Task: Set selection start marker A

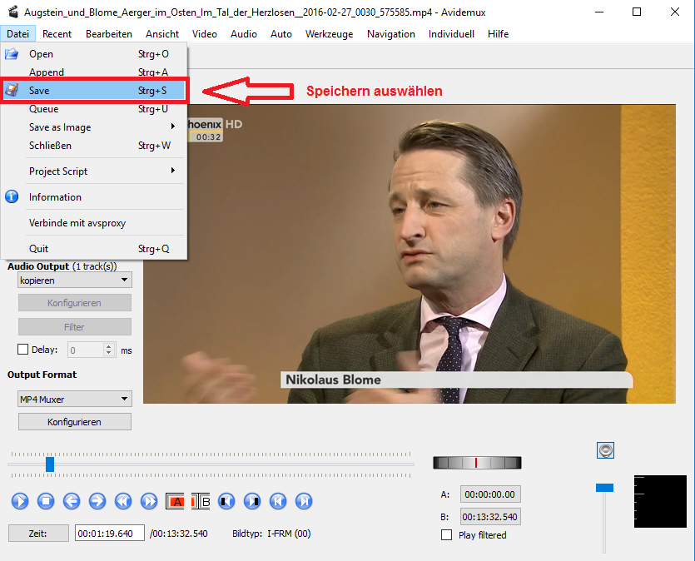Action: tap(176, 501)
